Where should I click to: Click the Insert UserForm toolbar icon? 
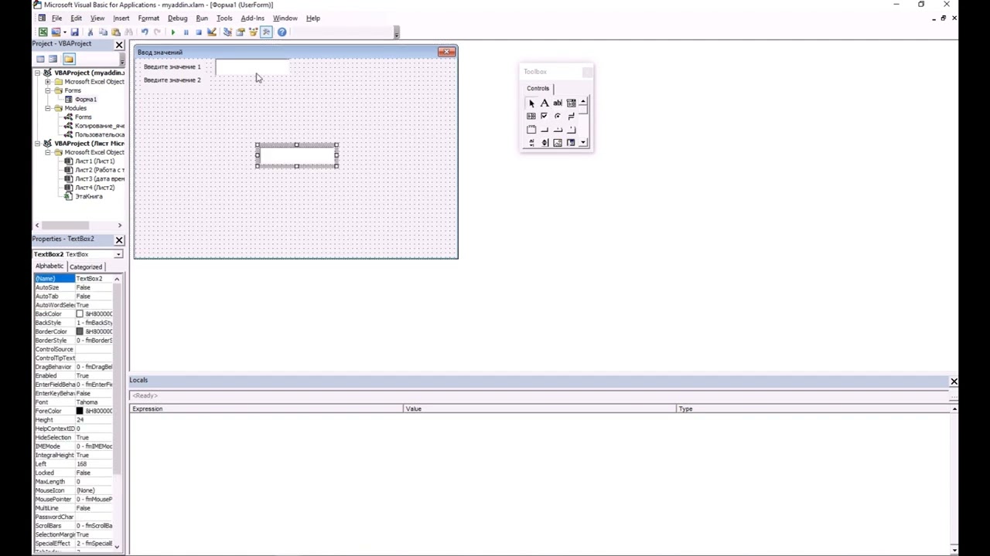click(x=56, y=32)
